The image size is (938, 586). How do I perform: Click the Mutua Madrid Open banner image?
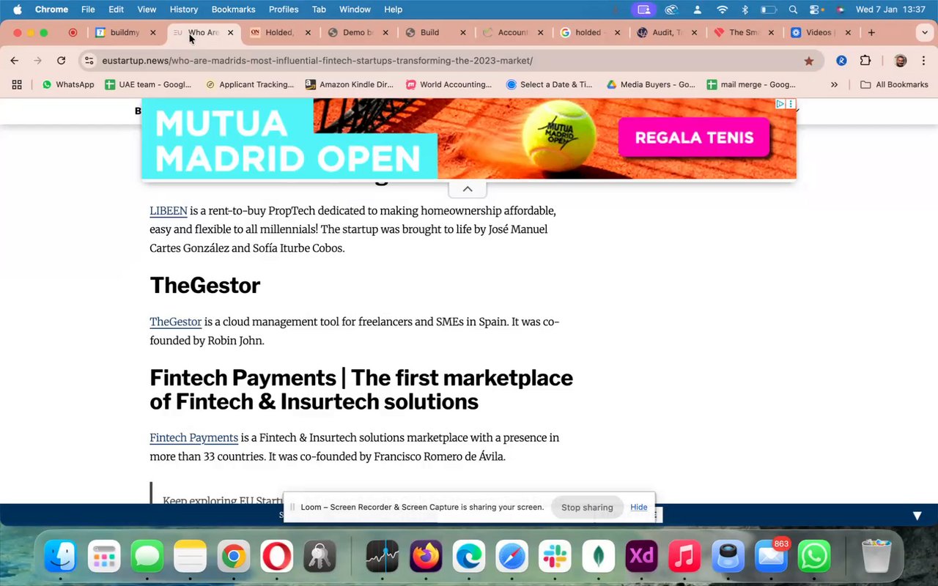(x=469, y=138)
